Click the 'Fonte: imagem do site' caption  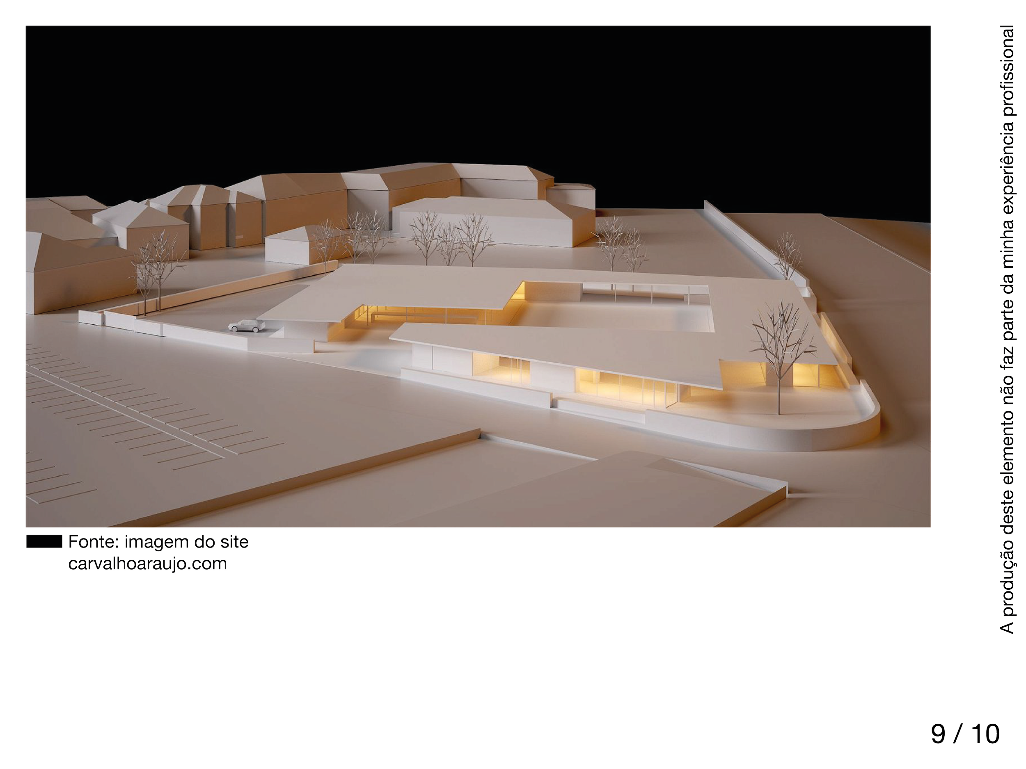click(x=158, y=541)
